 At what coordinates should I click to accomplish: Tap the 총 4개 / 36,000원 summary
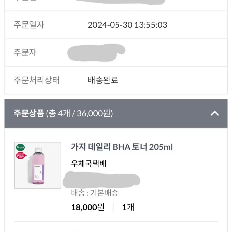click(79, 113)
